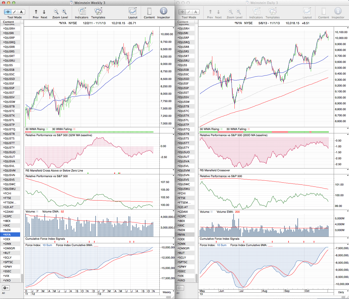This screenshot has height=299, width=349.
Task: Open Indicators in the Weinstein Daily toolbar
Action: click(x=256, y=11)
